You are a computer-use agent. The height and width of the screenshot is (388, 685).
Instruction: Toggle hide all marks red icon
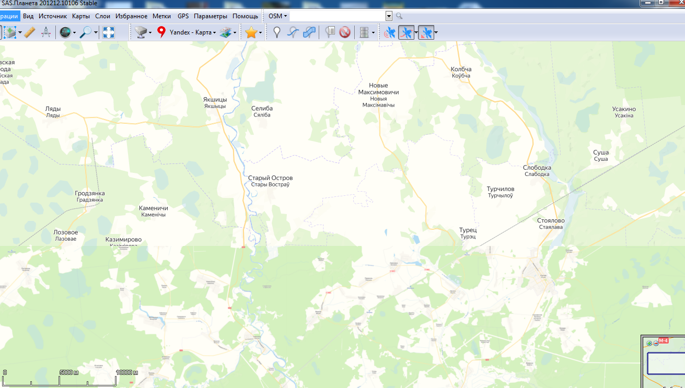point(344,32)
